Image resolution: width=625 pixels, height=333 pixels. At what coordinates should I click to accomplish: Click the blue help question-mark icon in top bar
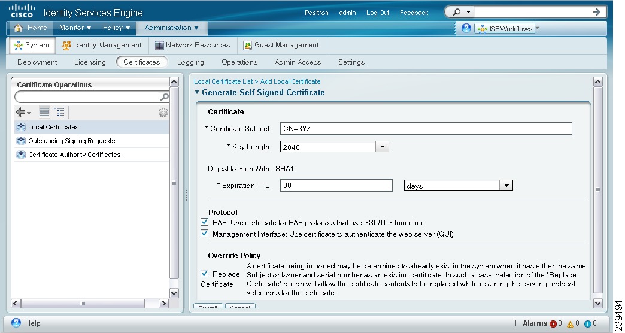point(466,28)
